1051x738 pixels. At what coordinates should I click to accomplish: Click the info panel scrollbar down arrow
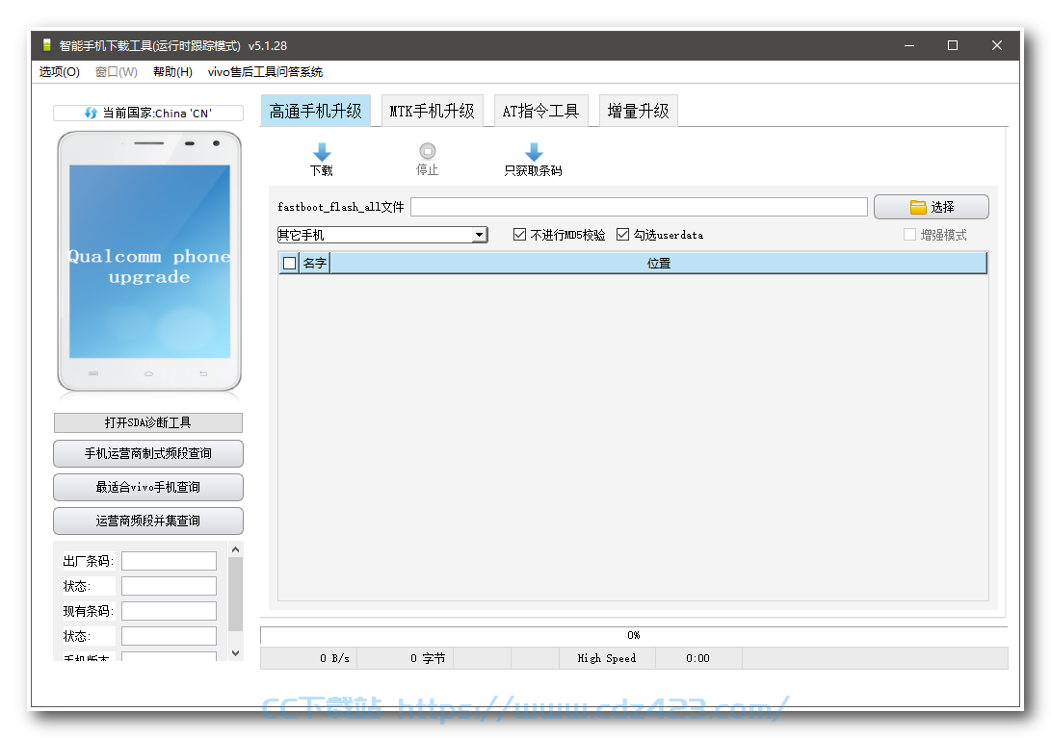point(235,653)
